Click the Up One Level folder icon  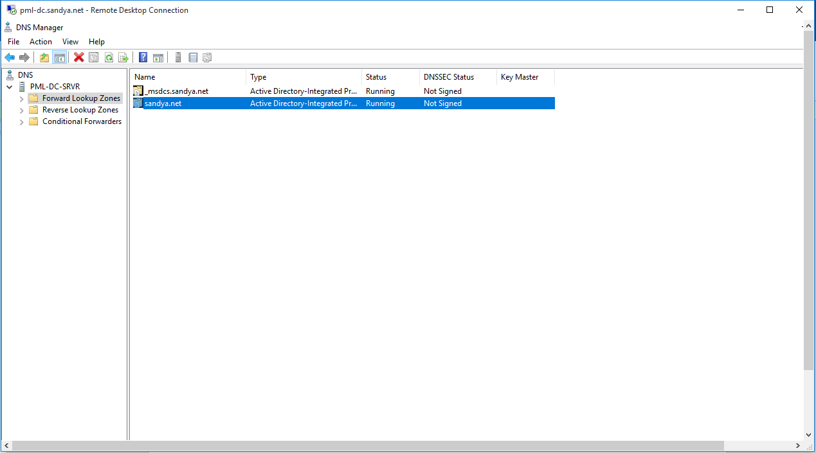click(x=44, y=58)
